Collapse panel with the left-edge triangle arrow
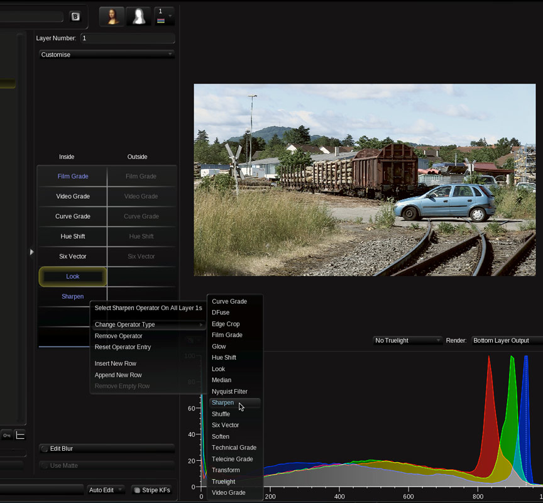 [x=31, y=252]
